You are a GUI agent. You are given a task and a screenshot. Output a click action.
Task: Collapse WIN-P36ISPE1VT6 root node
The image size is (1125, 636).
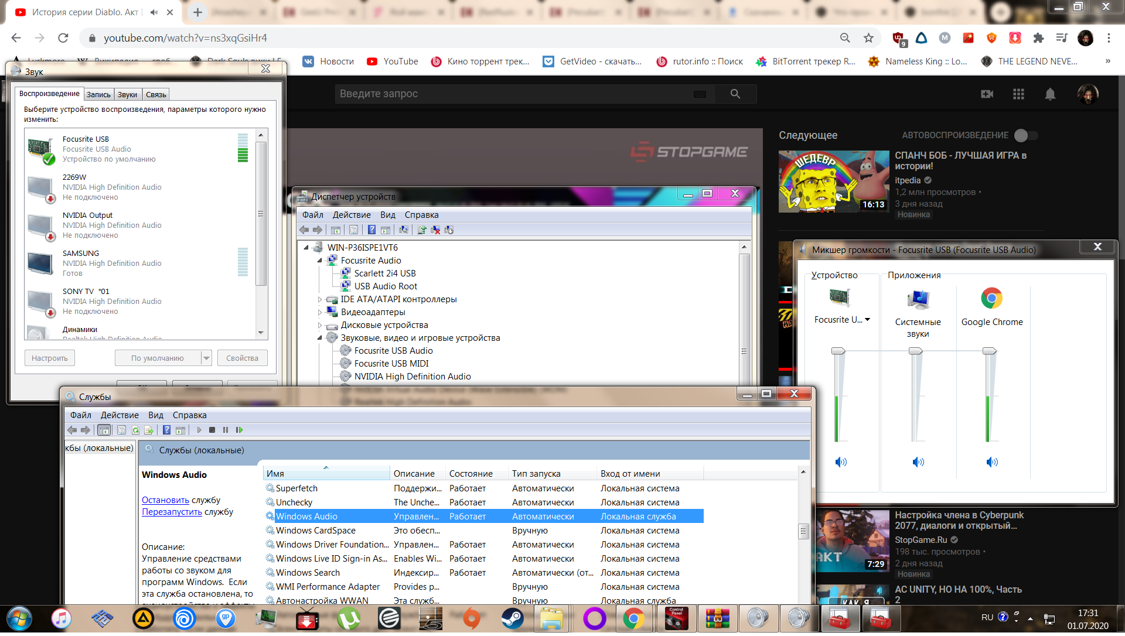point(306,248)
